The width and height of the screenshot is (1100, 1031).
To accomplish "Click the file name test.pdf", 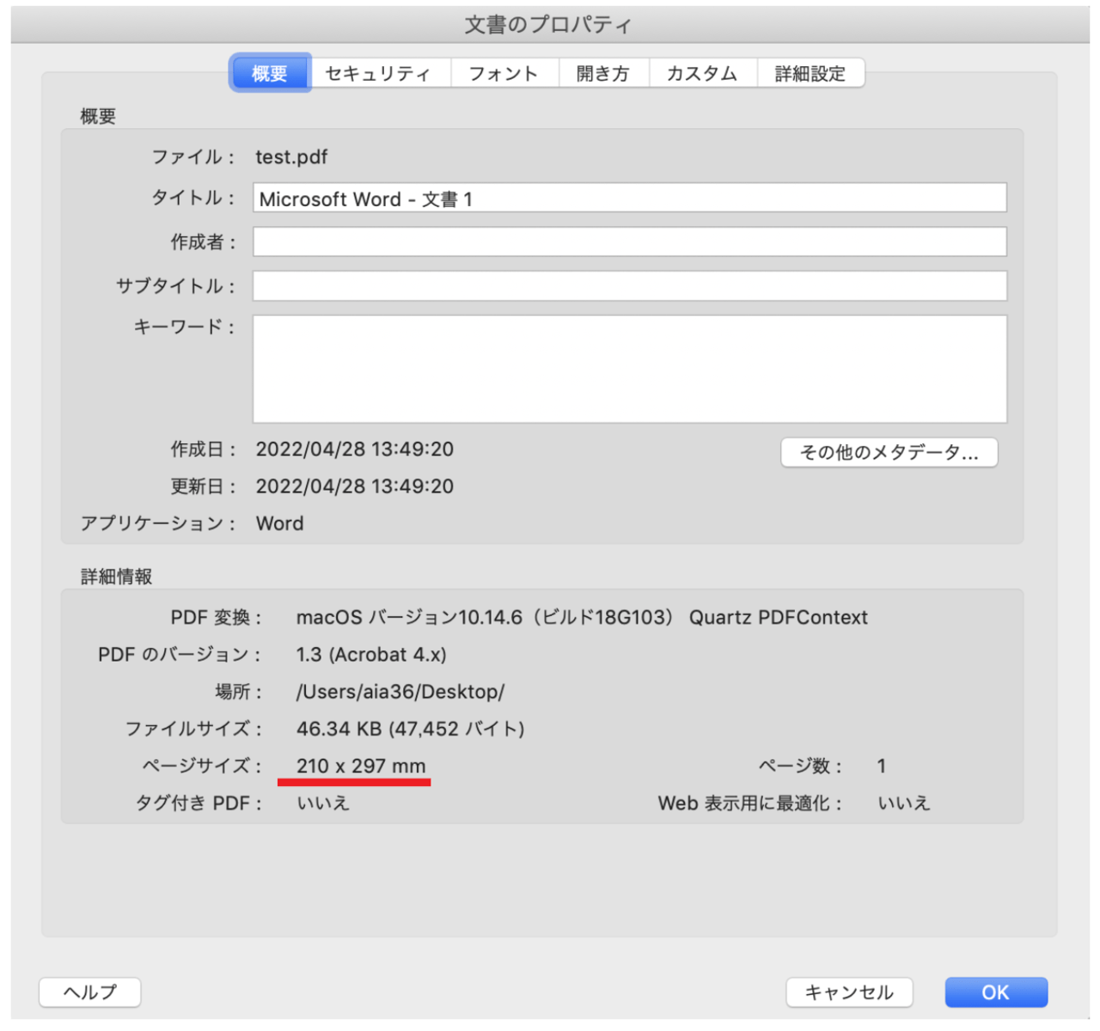I will (291, 157).
